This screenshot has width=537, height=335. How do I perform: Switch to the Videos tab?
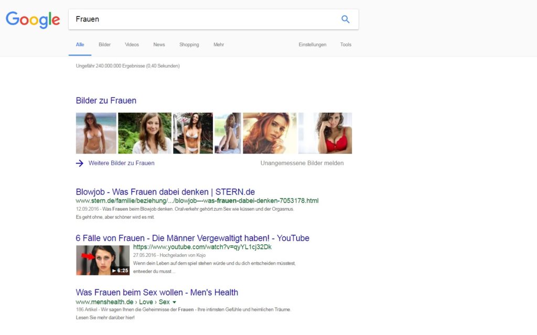click(x=132, y=45)
